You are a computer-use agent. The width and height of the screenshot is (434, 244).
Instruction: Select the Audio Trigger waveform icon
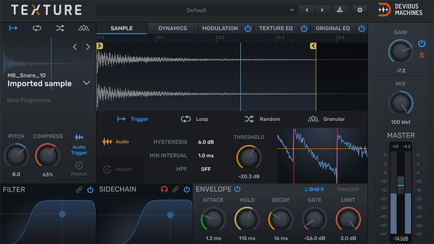click(x=79, y=137)
